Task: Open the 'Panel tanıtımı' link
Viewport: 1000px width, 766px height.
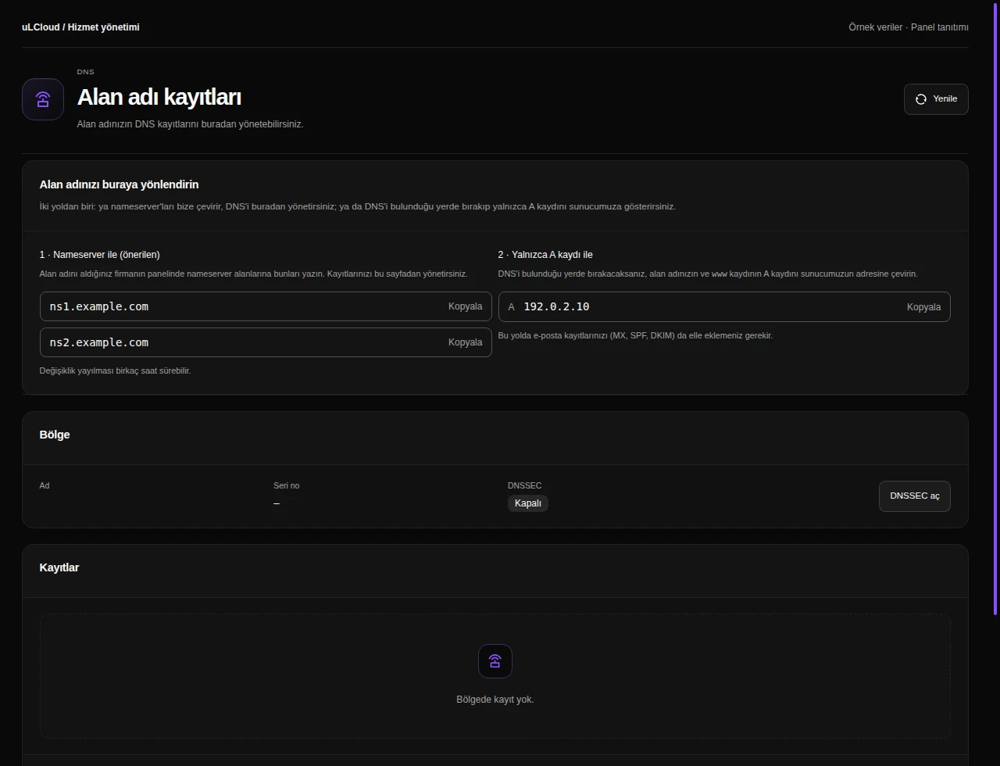Action: tap(940, 27)
